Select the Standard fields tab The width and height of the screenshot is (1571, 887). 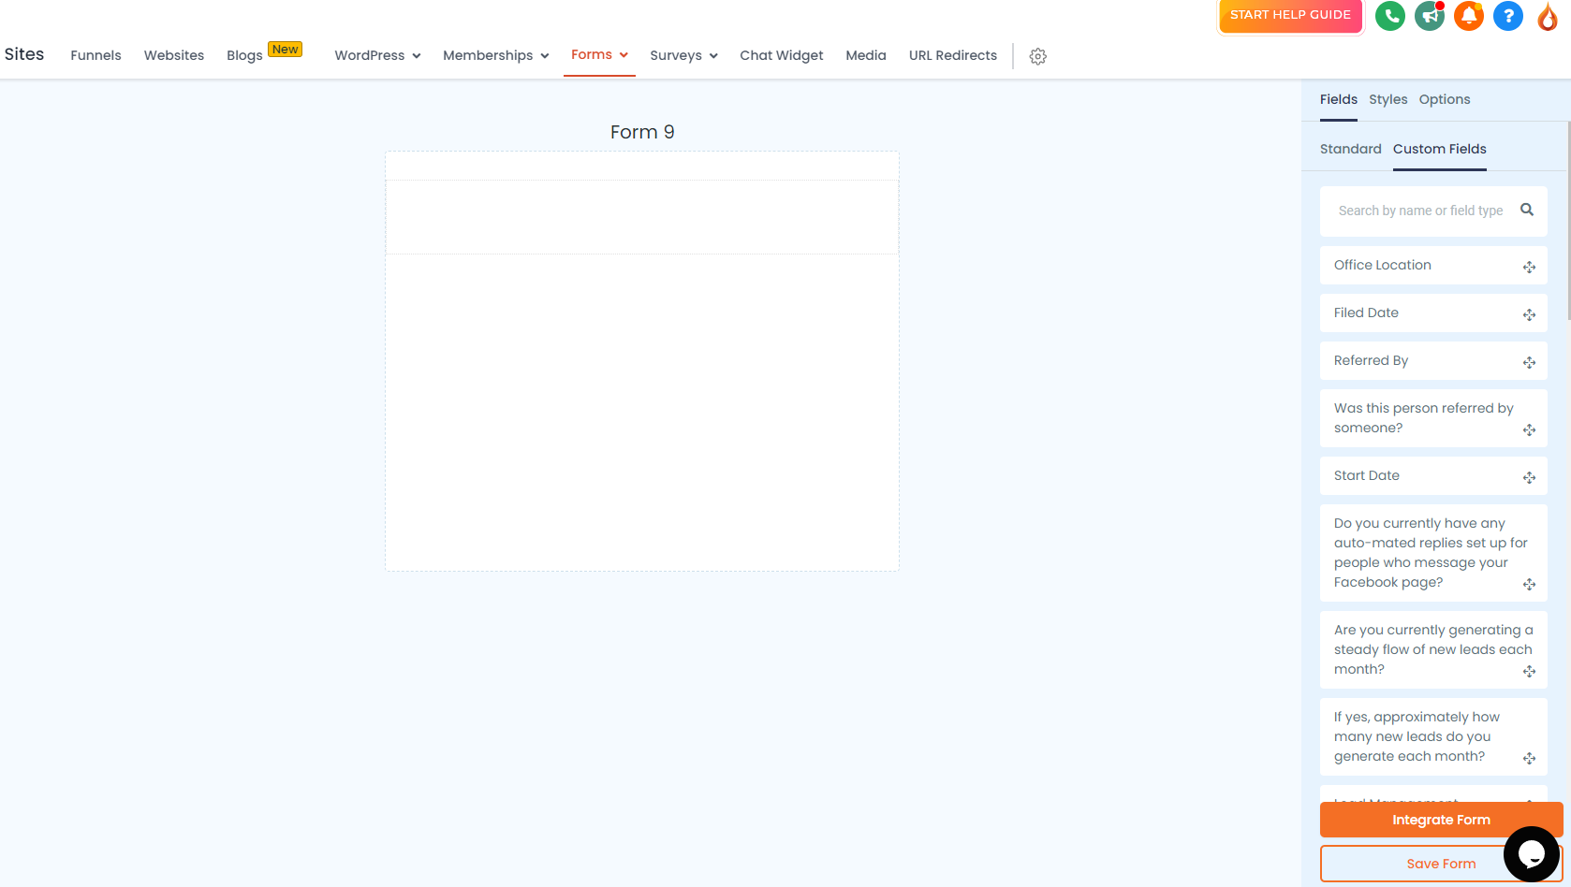(1350, 149)
